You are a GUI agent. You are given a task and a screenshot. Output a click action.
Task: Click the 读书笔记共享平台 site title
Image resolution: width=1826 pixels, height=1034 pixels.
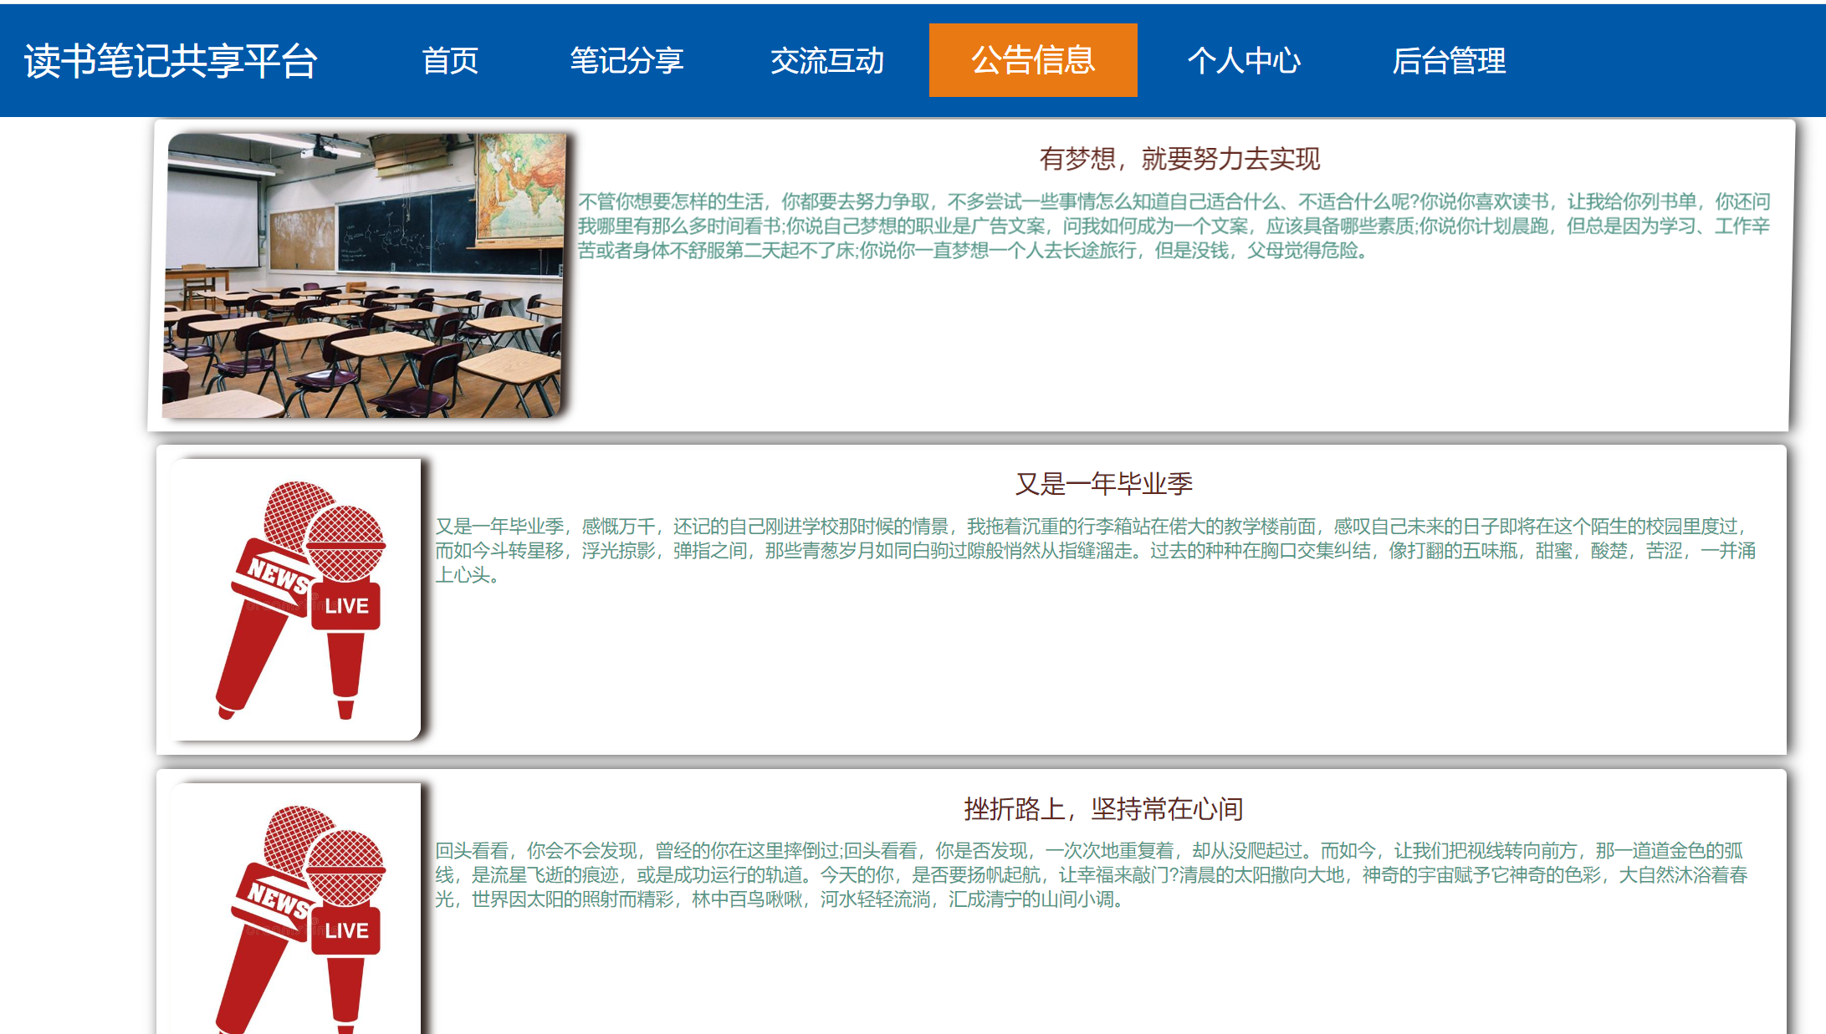[x=171, y=60]
